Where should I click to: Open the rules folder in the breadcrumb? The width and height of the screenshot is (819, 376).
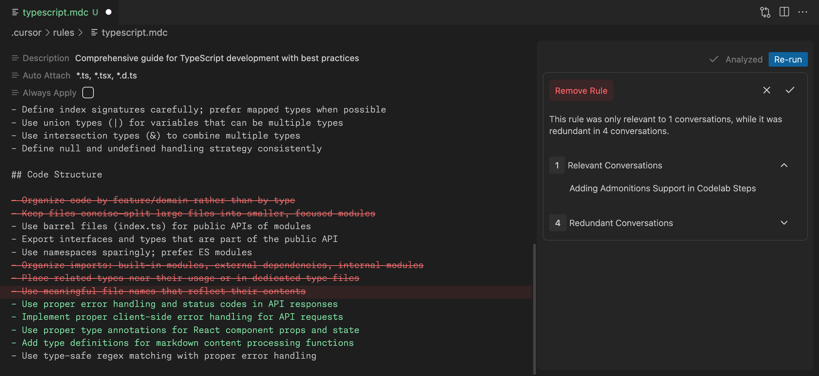point(63,32)
